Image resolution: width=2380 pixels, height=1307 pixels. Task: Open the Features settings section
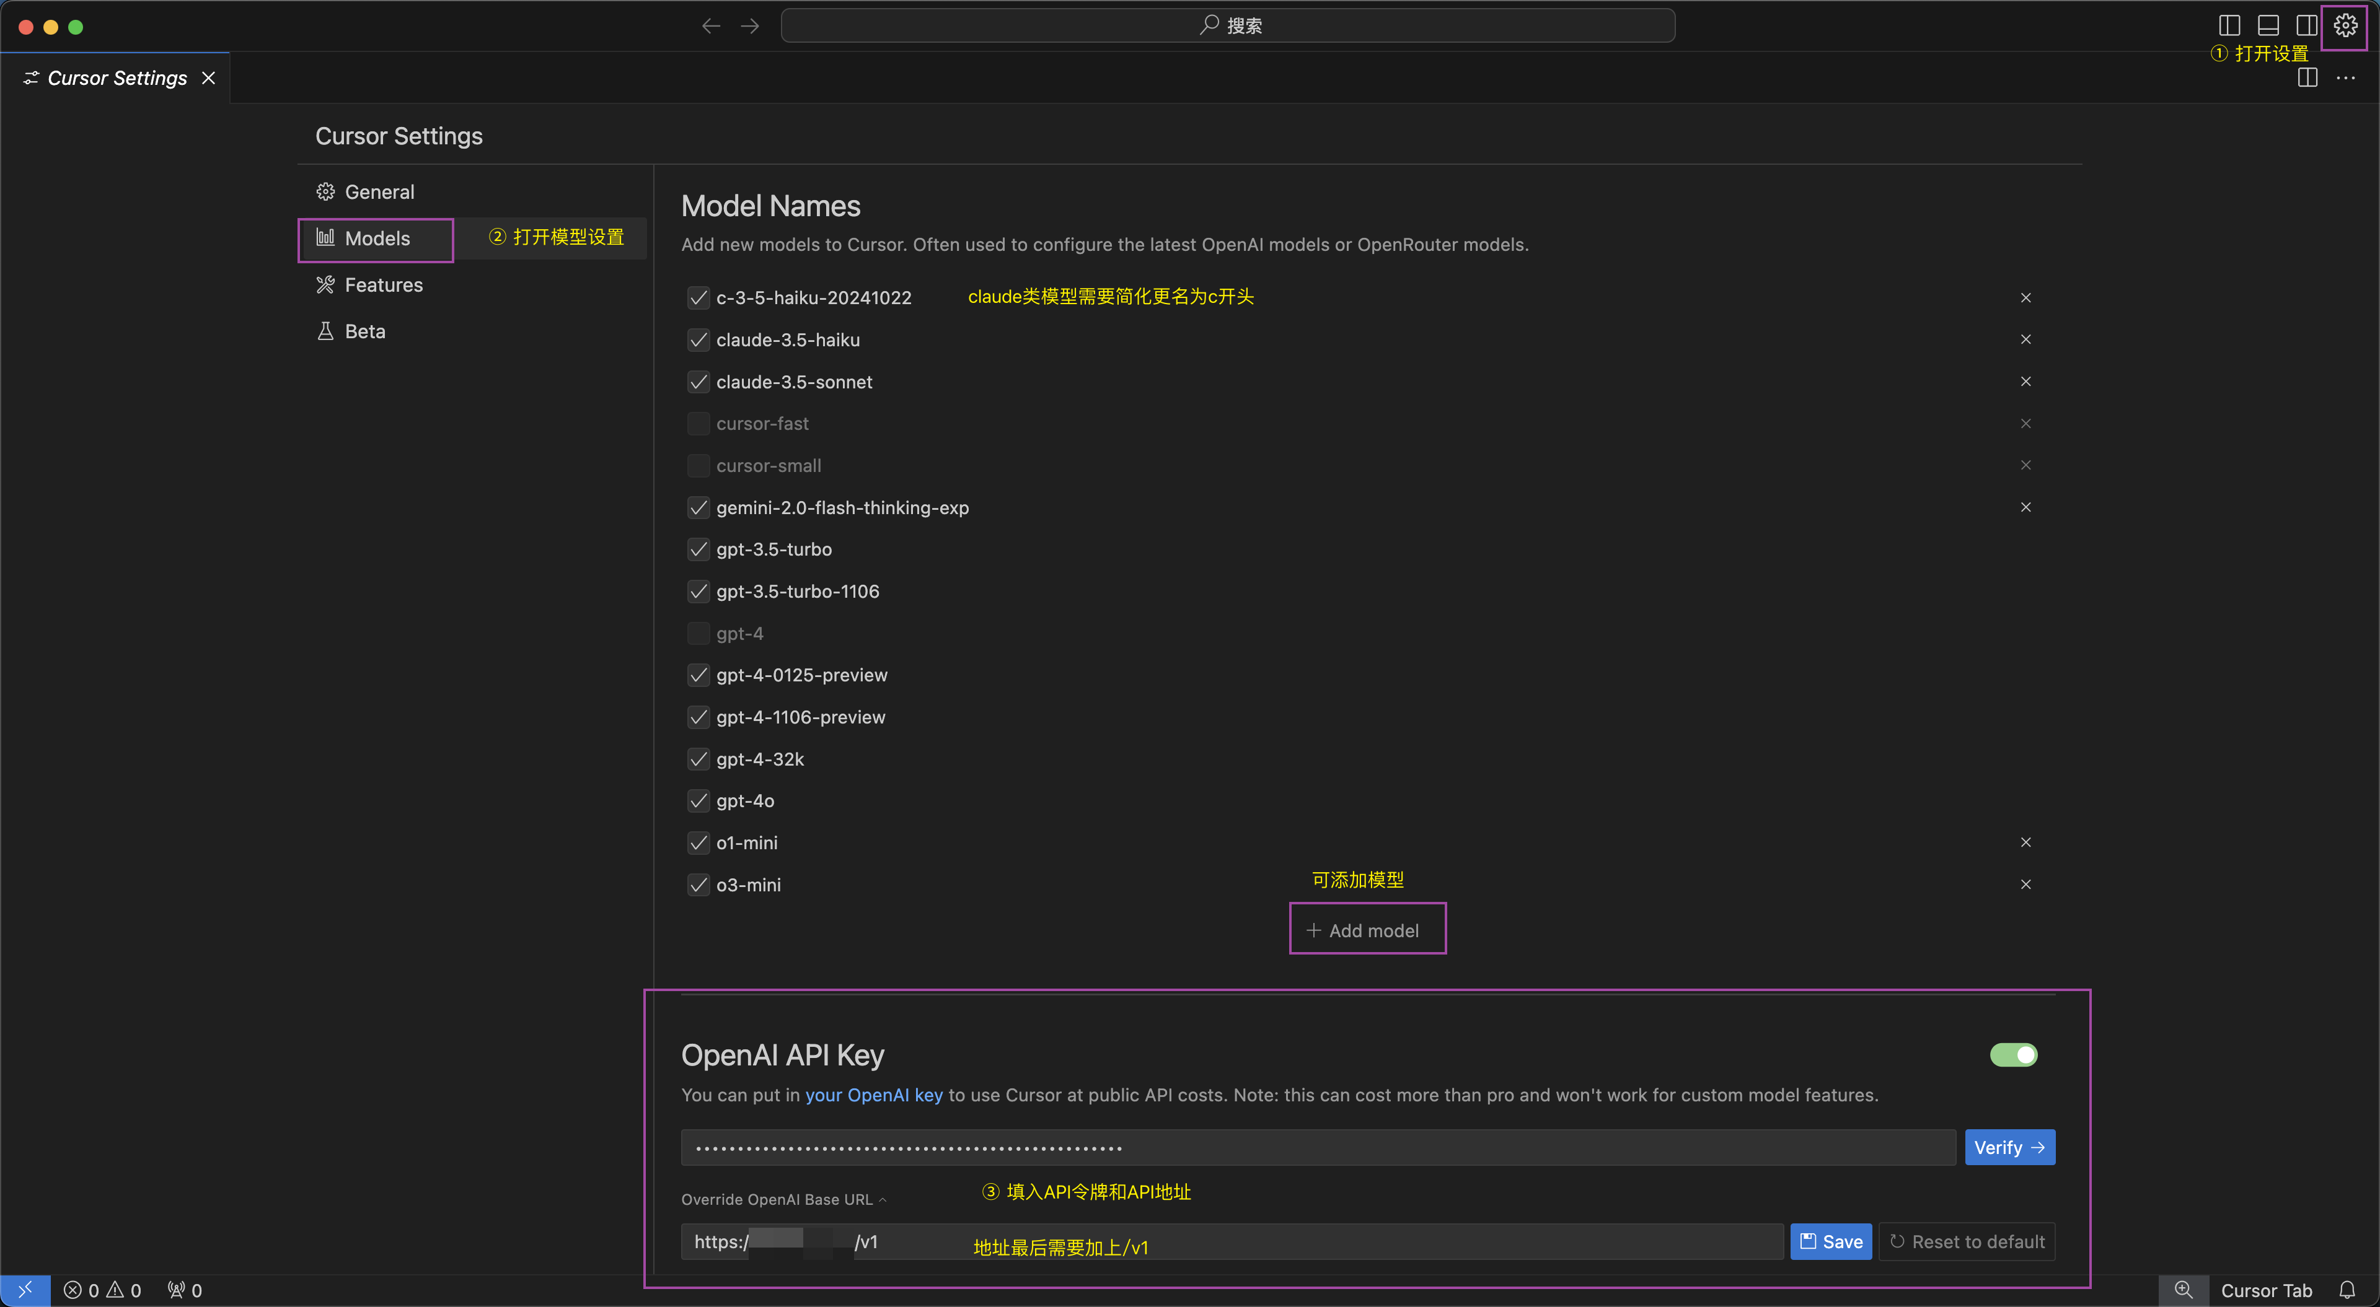(382, 284)
